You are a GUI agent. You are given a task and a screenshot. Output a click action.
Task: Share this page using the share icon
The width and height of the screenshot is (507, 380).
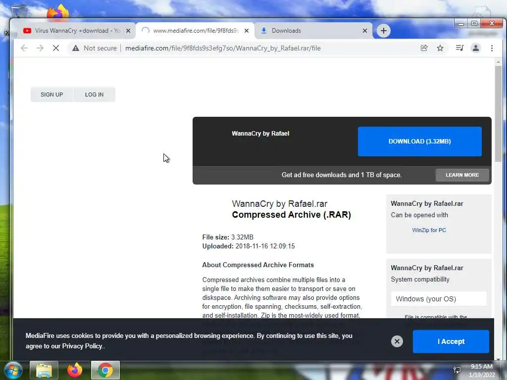424,48
